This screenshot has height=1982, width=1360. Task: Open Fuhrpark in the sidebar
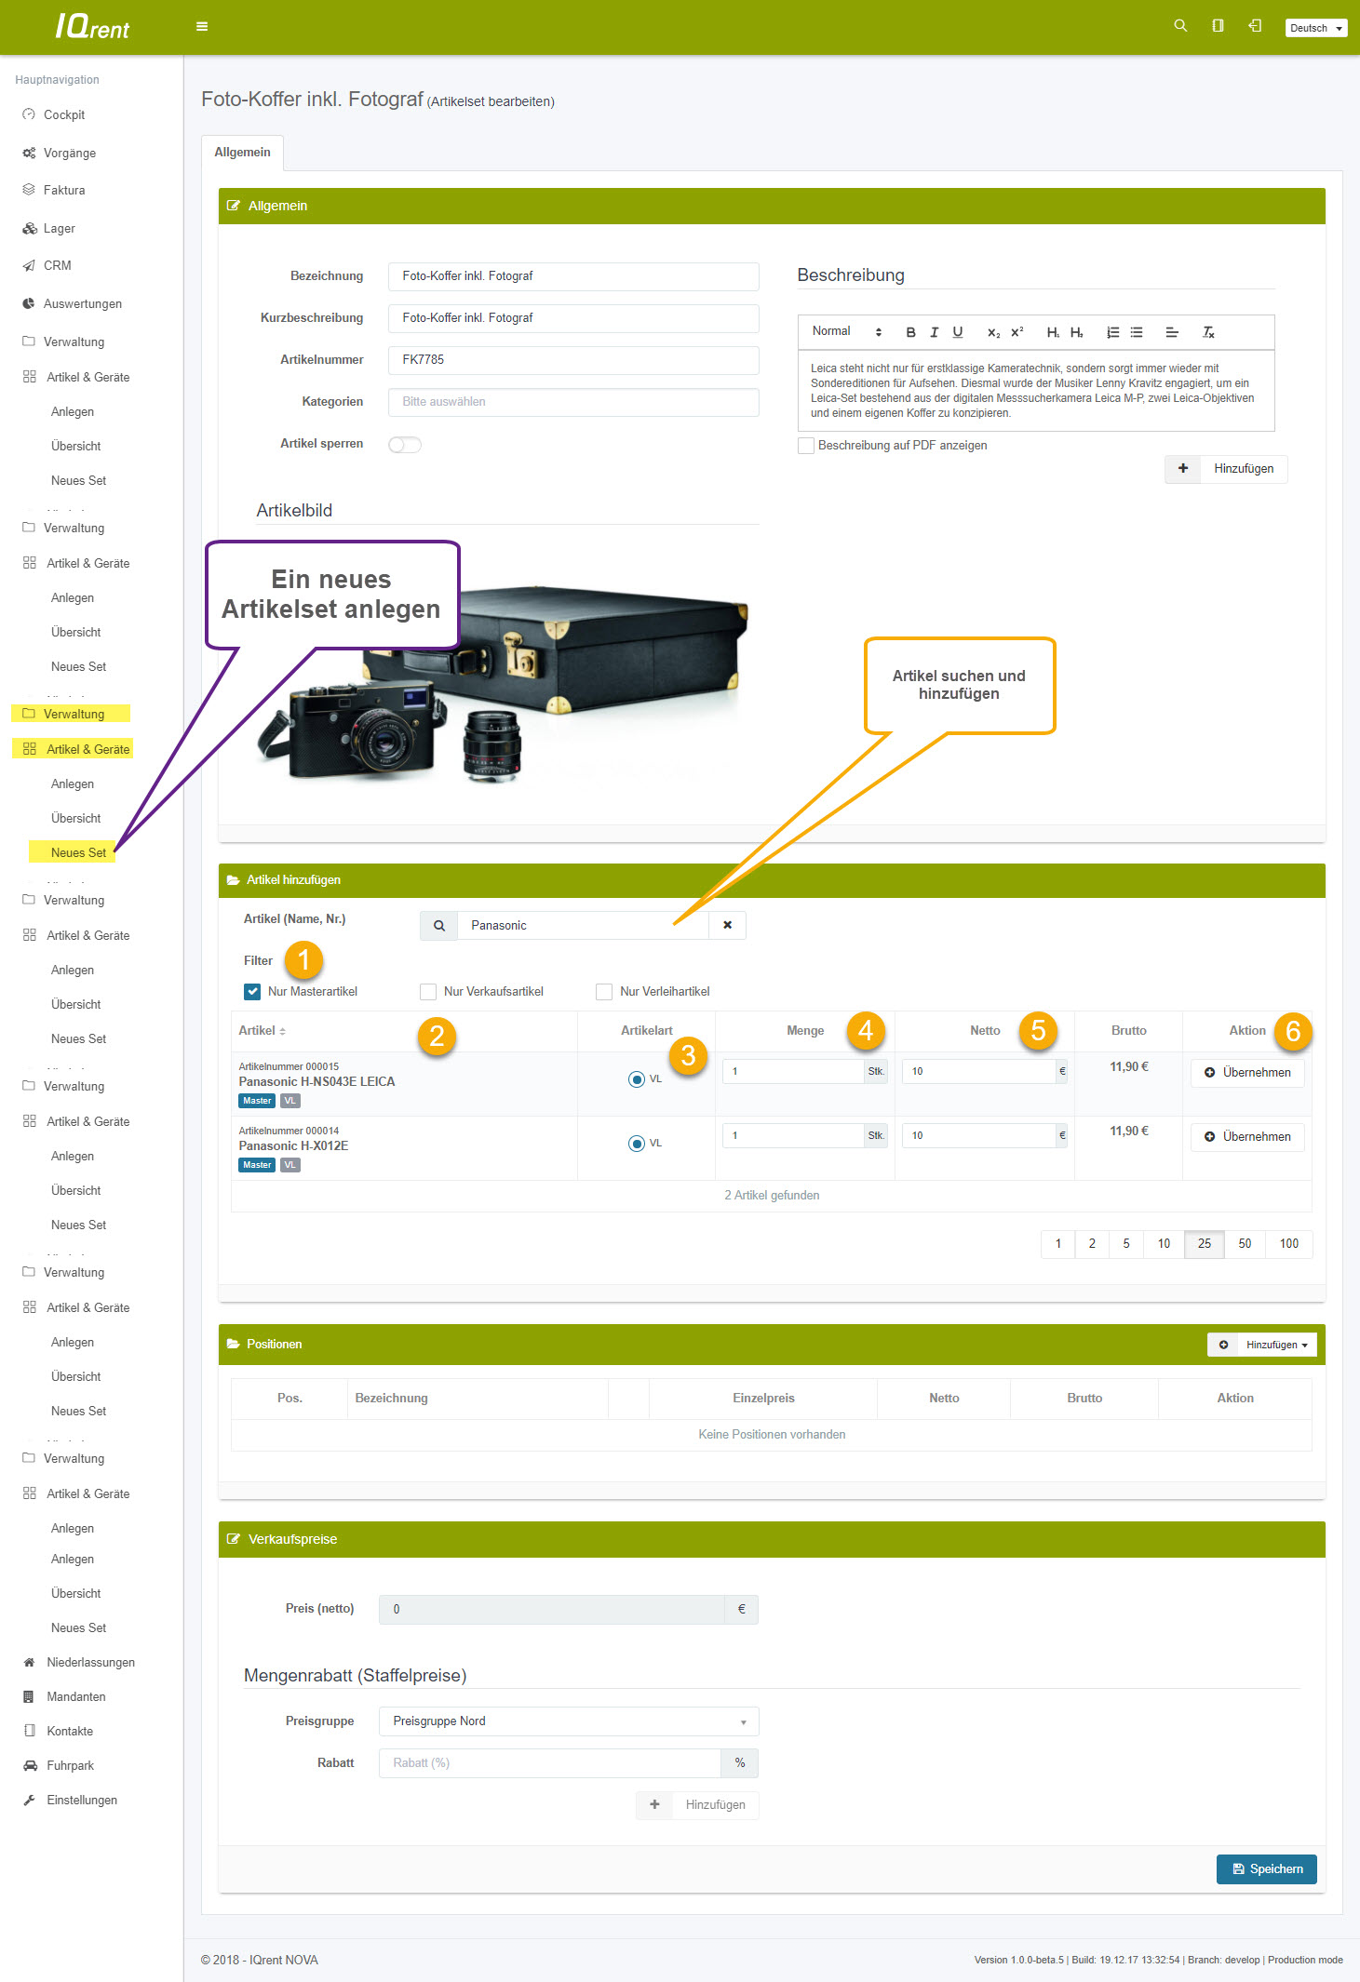click(x=70, y=1765)
